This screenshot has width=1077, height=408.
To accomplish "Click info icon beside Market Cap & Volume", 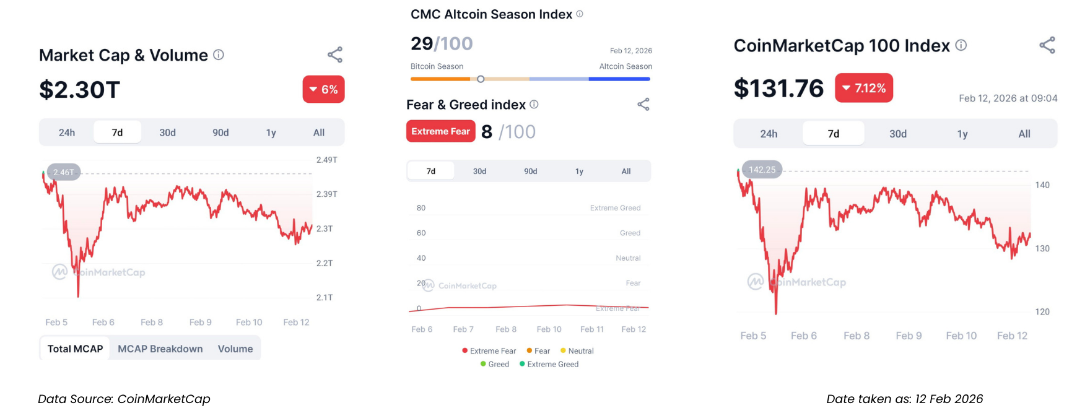I will [219, 55].
